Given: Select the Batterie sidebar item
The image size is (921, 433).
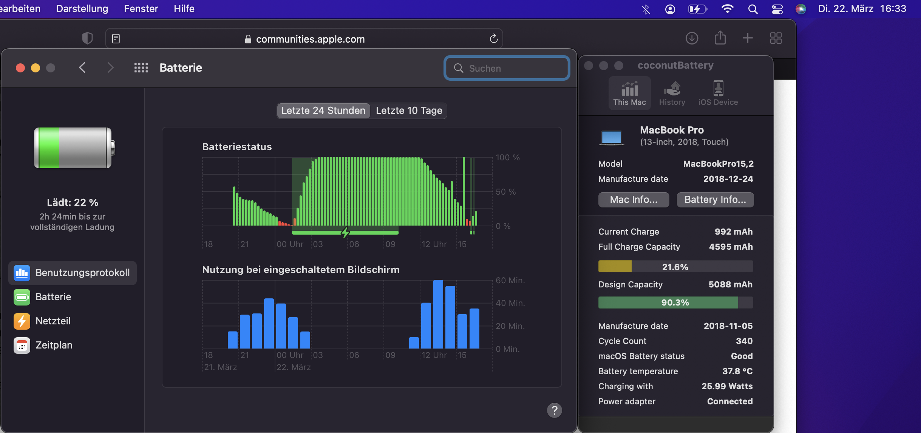Looking at the screenshot, I should click(x=53, y=297).
